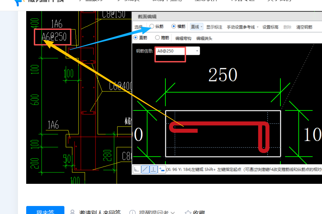Select the 箍筋 radio button

click(157, 38)
